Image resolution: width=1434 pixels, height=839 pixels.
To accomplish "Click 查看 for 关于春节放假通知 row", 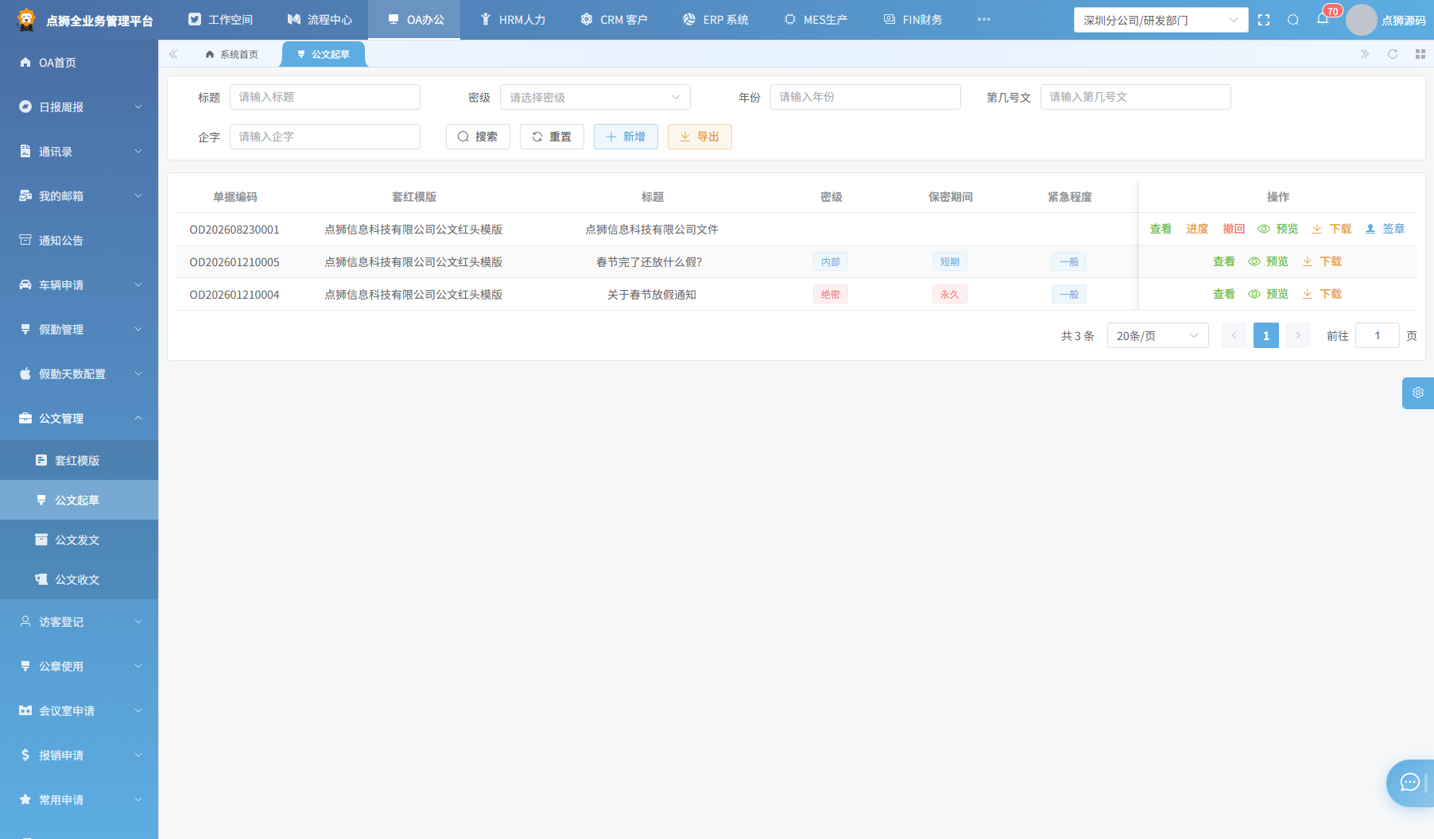I will [1224, 294].
